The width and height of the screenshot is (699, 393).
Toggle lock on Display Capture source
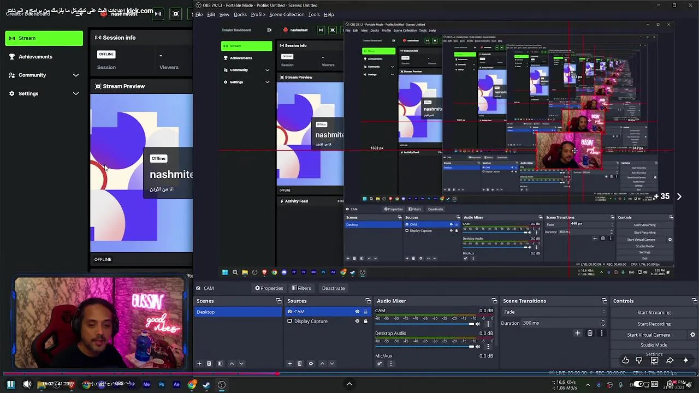[x=365, y=321]
